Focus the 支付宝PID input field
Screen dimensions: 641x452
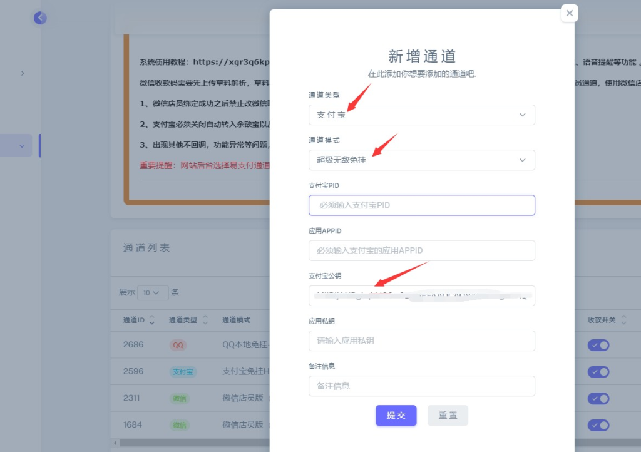coord(421,205)
